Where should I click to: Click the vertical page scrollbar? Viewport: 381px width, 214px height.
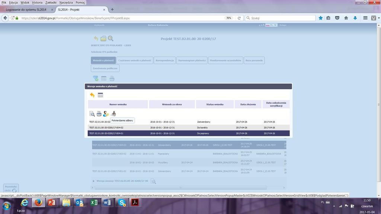[x=378, y=104]
